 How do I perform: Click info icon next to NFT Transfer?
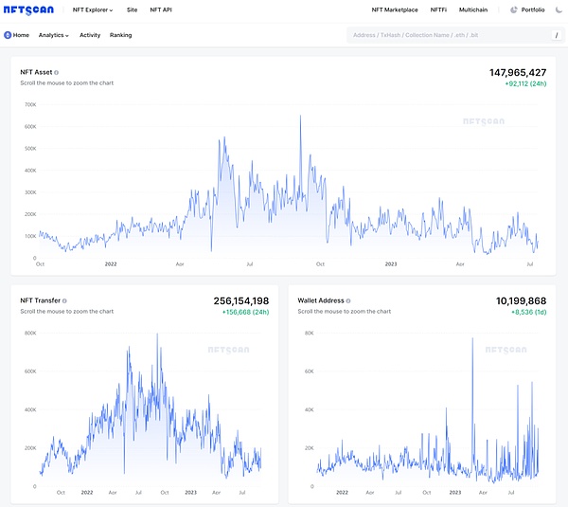click(65, 300)
